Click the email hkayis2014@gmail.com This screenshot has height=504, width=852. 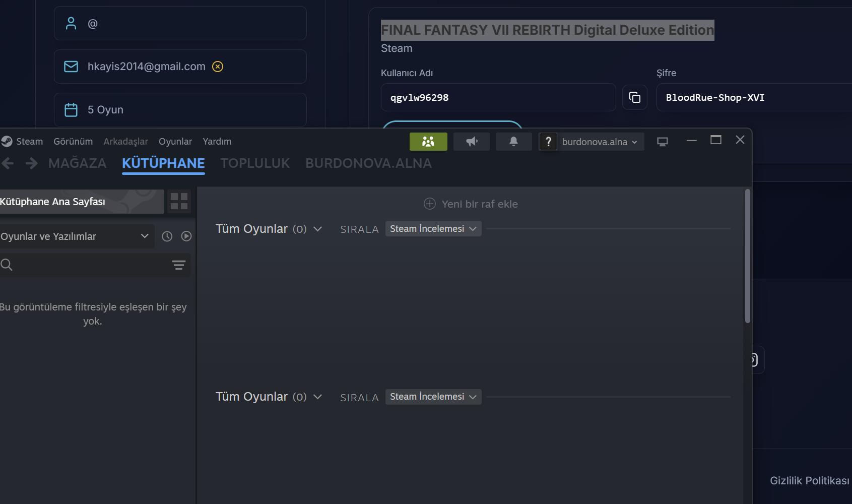pyautogui.click(x=147, y=67)
